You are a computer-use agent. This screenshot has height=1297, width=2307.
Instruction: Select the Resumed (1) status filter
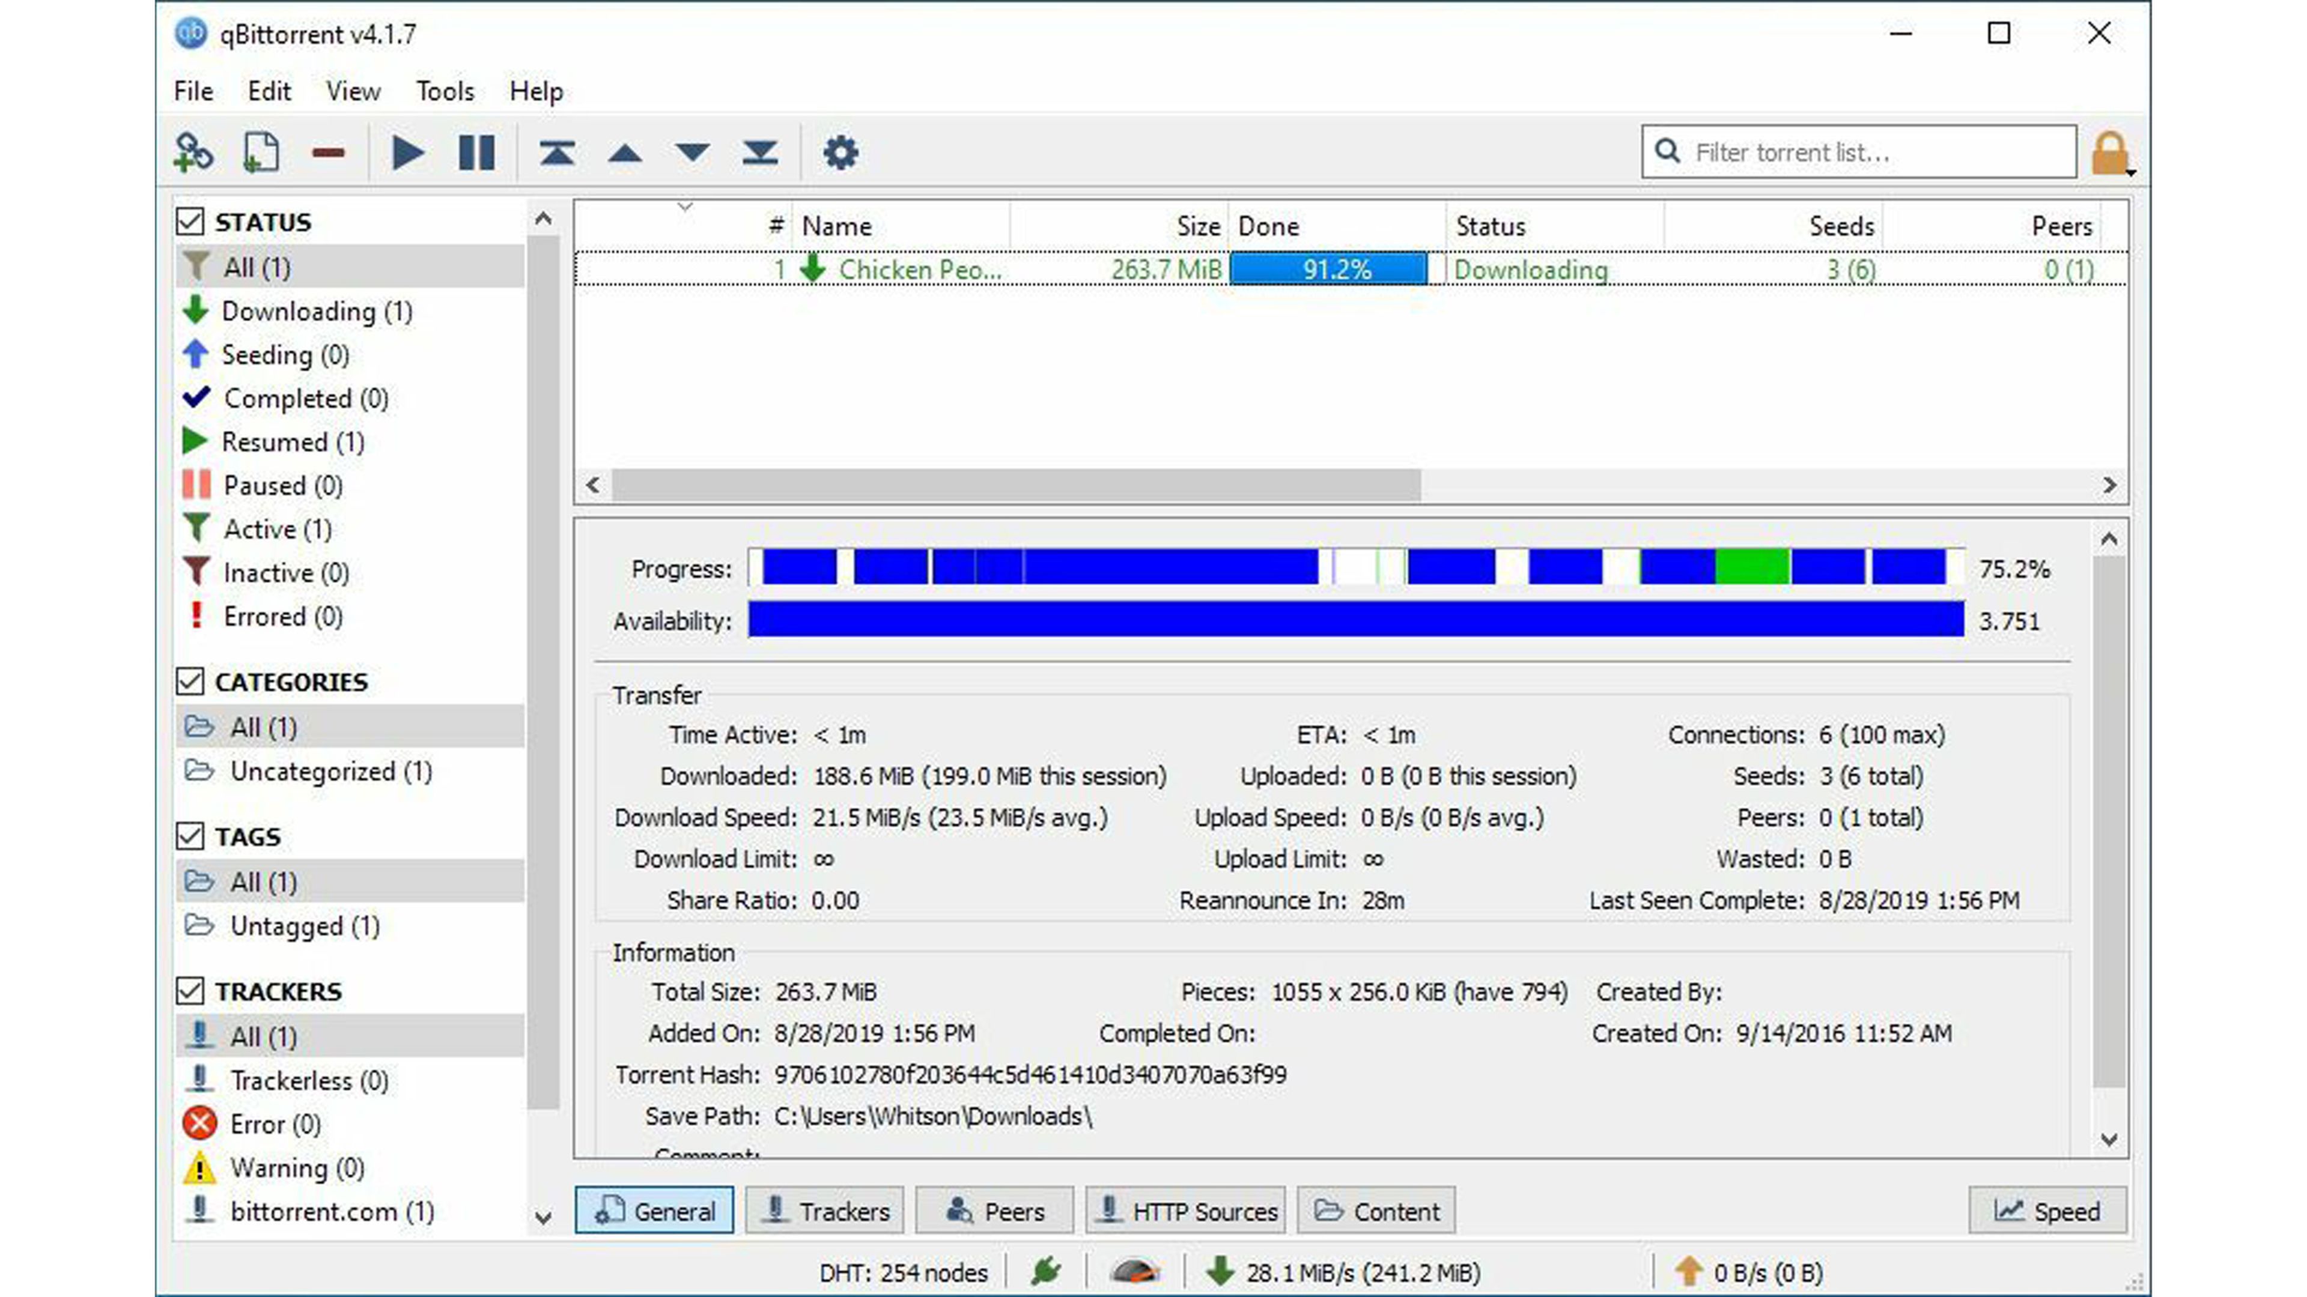pyautogui.click(x=350, y=442)
